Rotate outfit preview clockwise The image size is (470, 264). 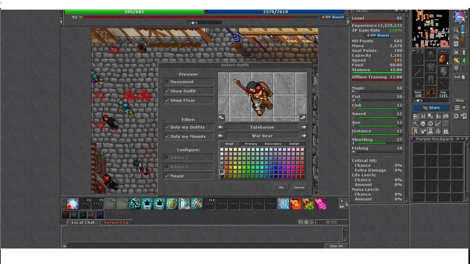(x=303, y=118)
